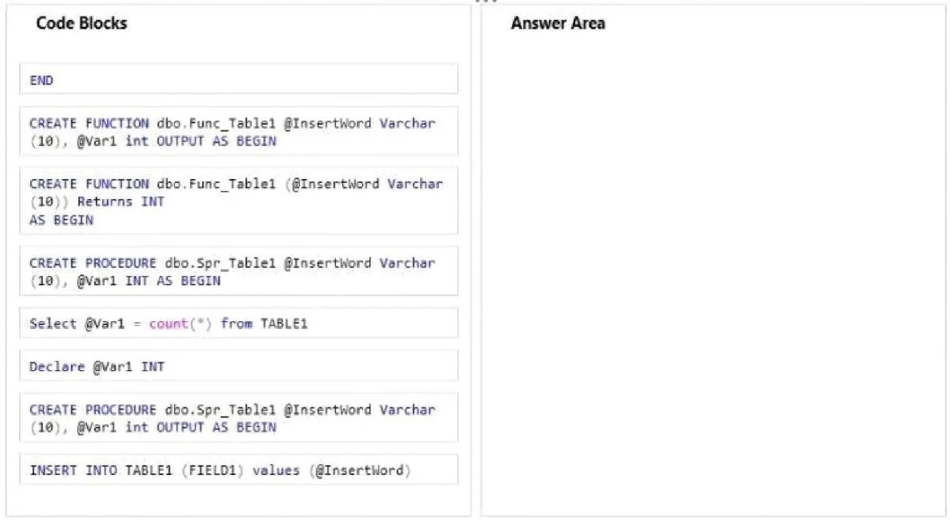Click the CREATE FUNCTION block with OUTPUT parameter
The image size is (950, 524).
tap(238, 132)
